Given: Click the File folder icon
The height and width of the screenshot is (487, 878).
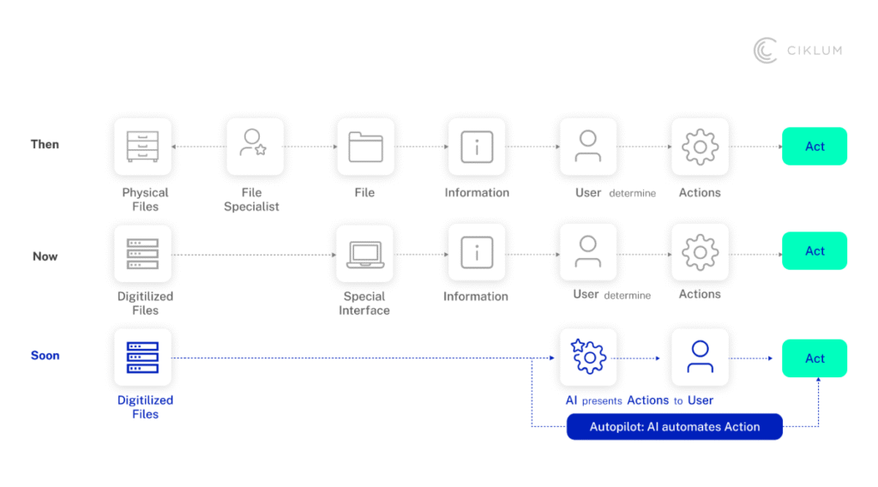Looking at the screenshot, I should click(365, 147).
